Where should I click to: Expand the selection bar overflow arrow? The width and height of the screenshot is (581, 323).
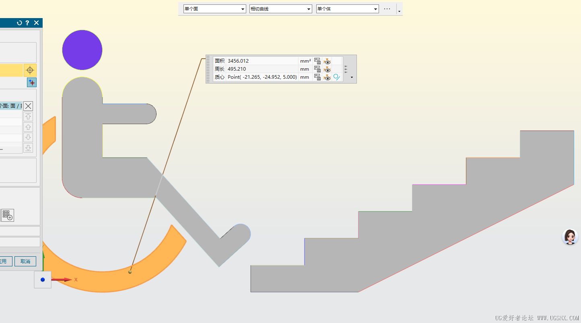point(399,11)
